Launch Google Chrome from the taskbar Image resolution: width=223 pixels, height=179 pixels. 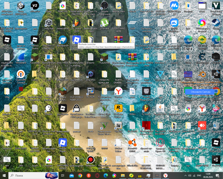tap(80, 175)
